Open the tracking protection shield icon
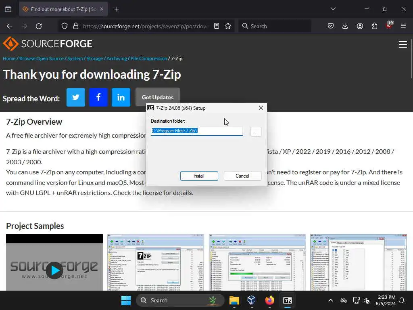 click(x=65, y=26)
